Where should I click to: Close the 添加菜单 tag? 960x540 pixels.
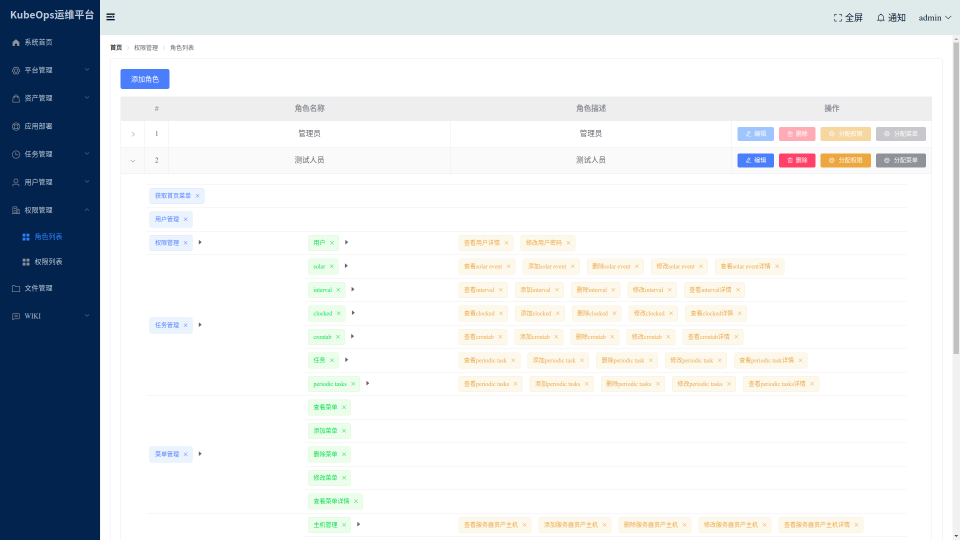click(344, 431)
